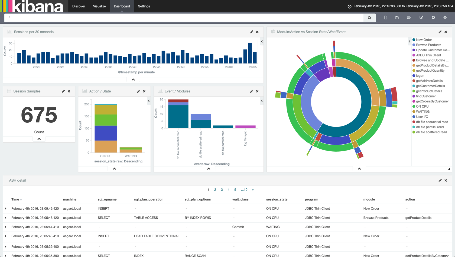Screen dimensions: 455x257
Task: Open saved dashboard folder icon
Action: (x=409, y=18)
